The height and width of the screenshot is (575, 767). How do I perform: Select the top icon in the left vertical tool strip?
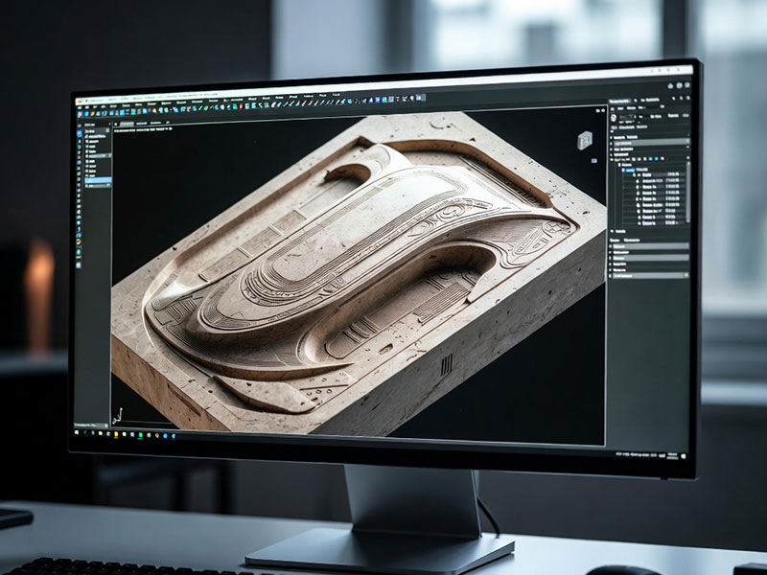click(x=80, y=126)
